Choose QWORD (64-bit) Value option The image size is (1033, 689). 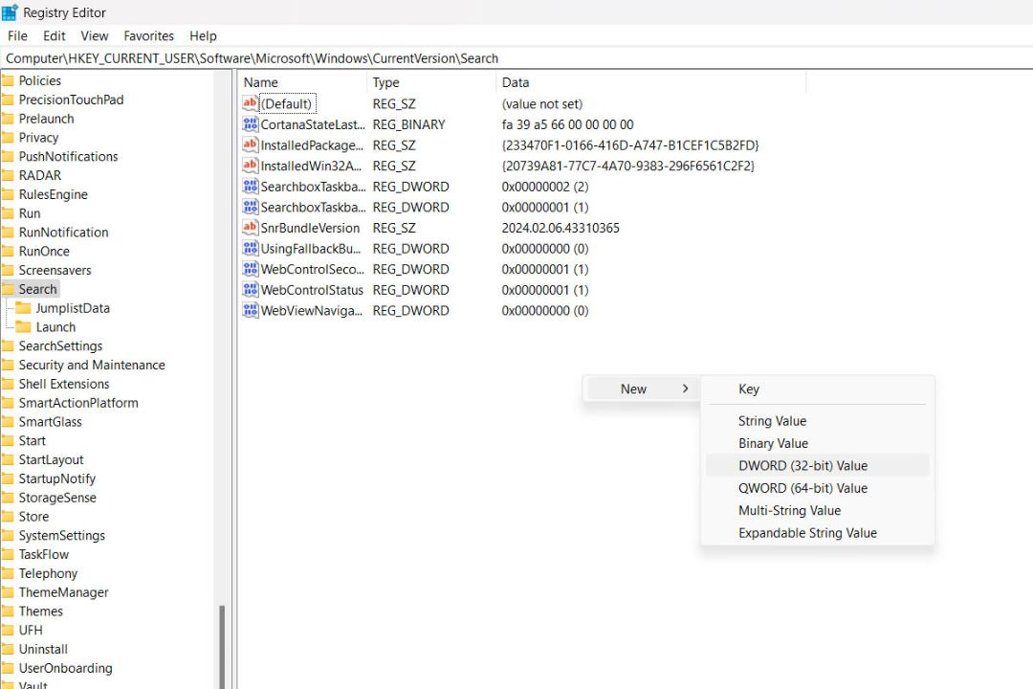tap(817, 488)
